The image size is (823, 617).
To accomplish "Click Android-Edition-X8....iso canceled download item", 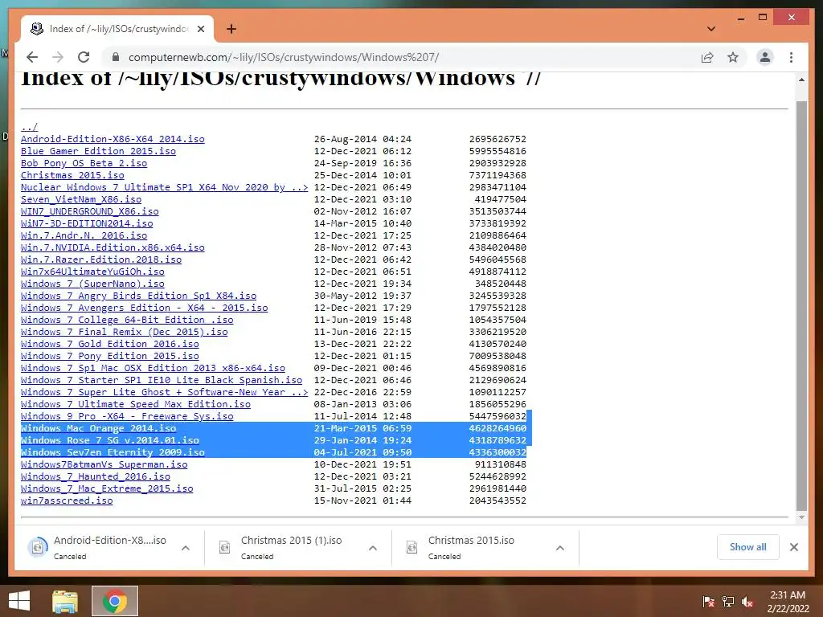I will [109, 547].
